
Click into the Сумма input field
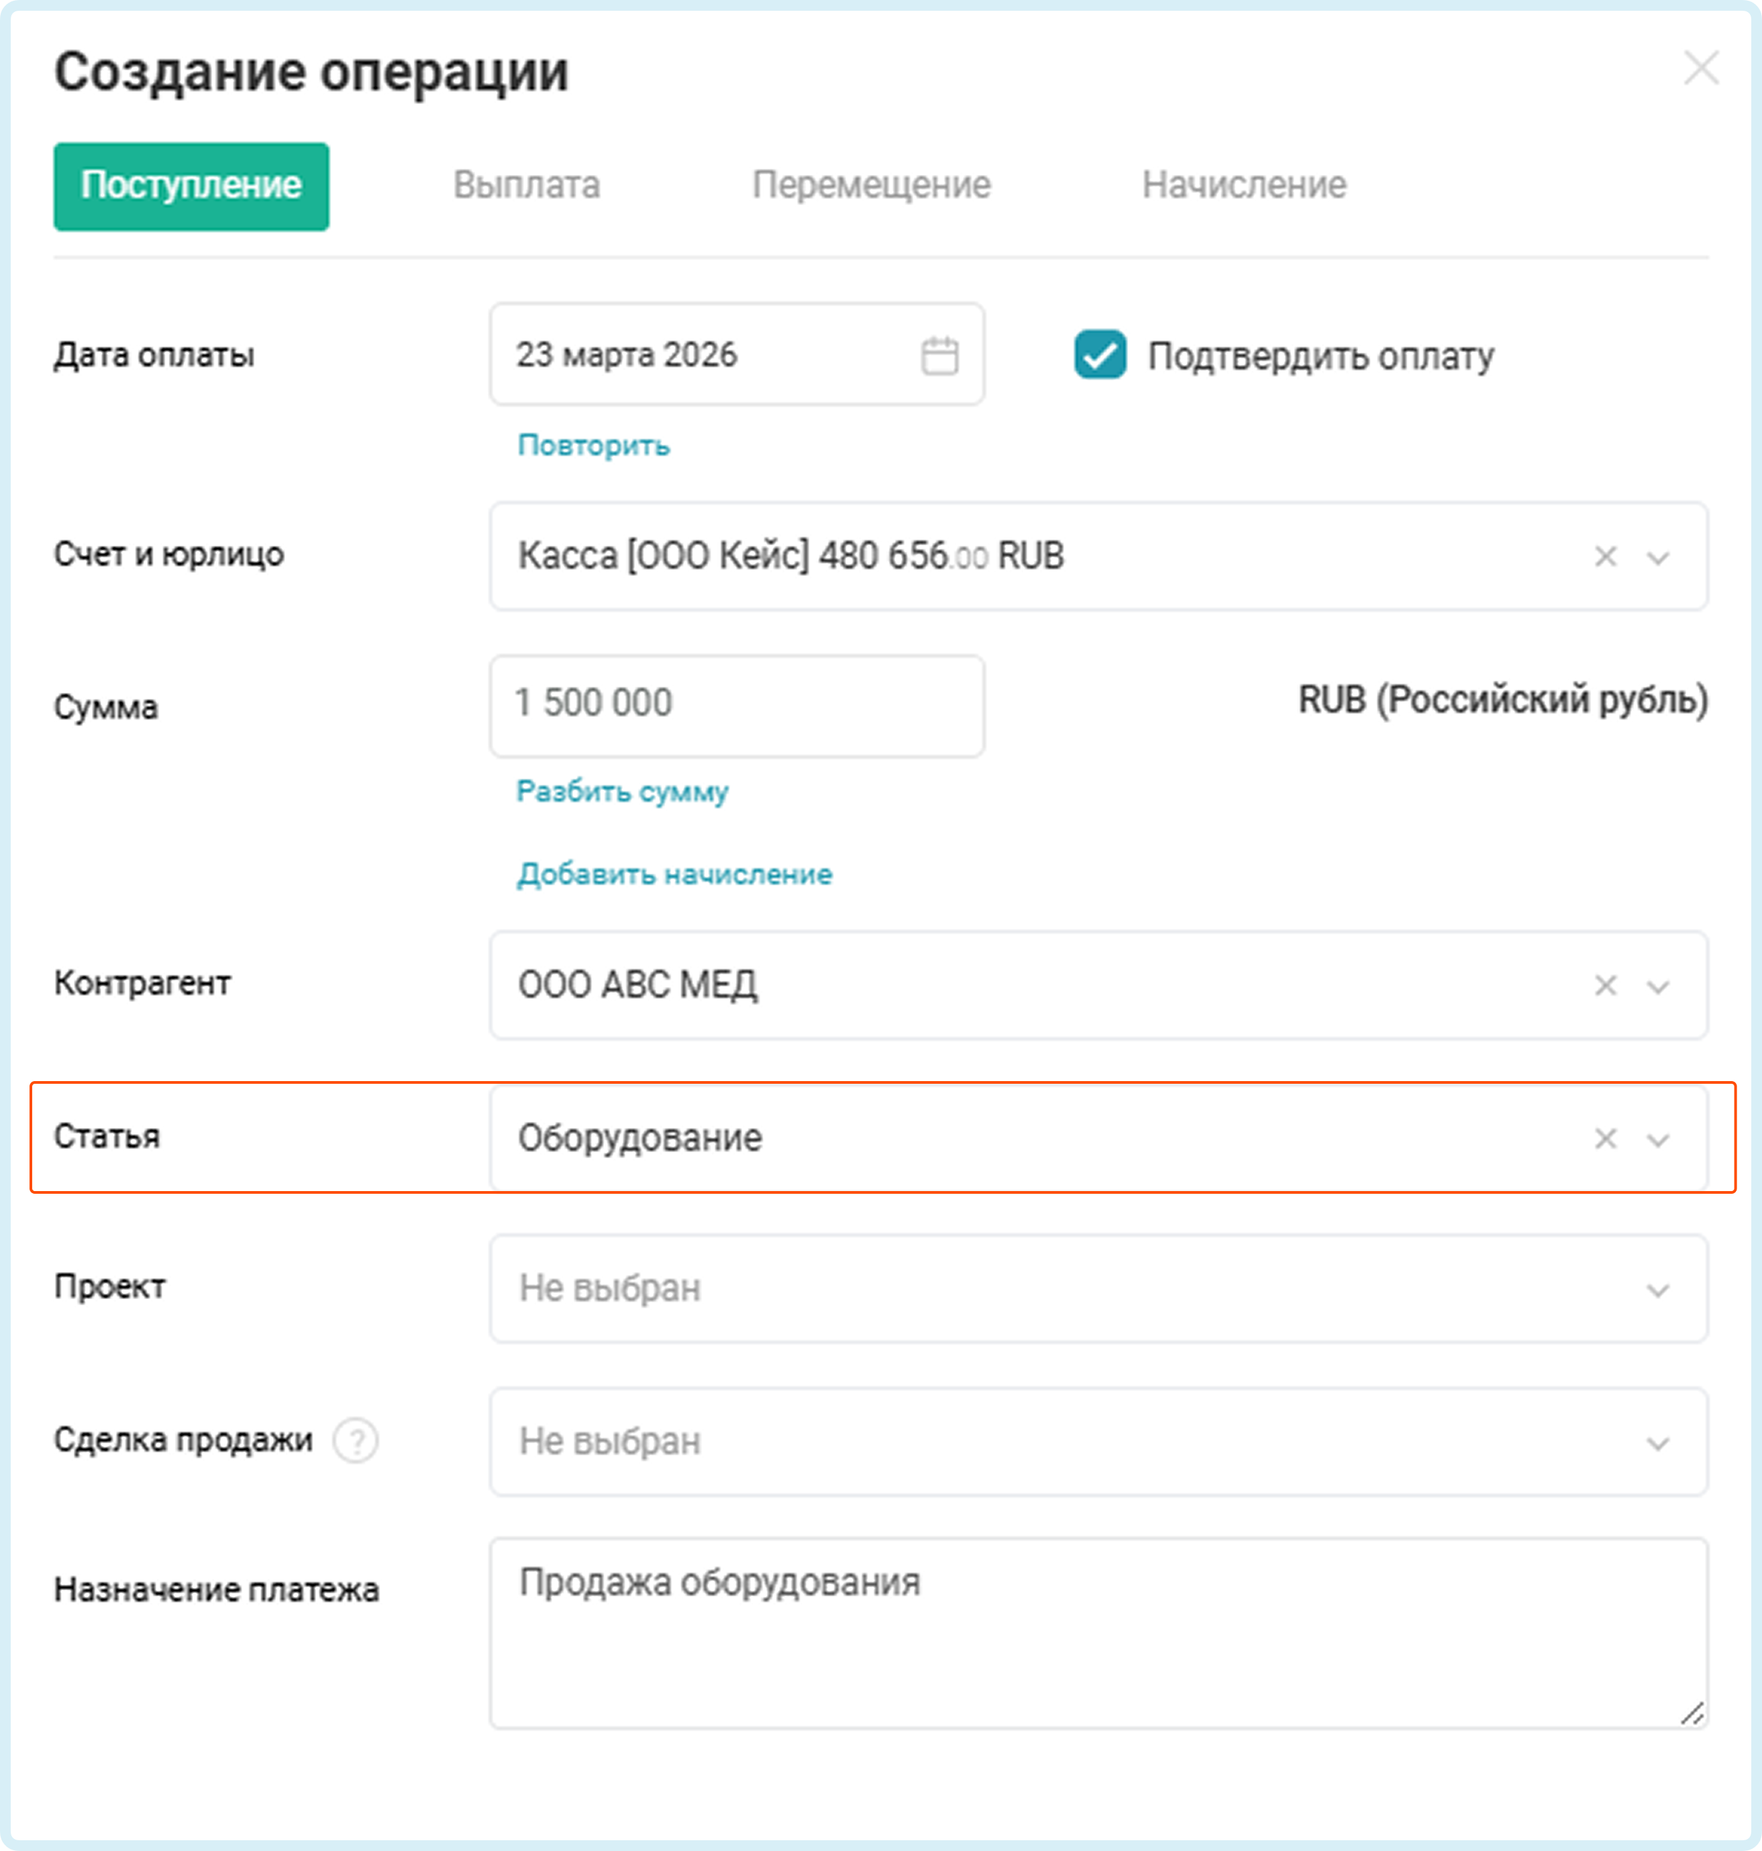736,705
